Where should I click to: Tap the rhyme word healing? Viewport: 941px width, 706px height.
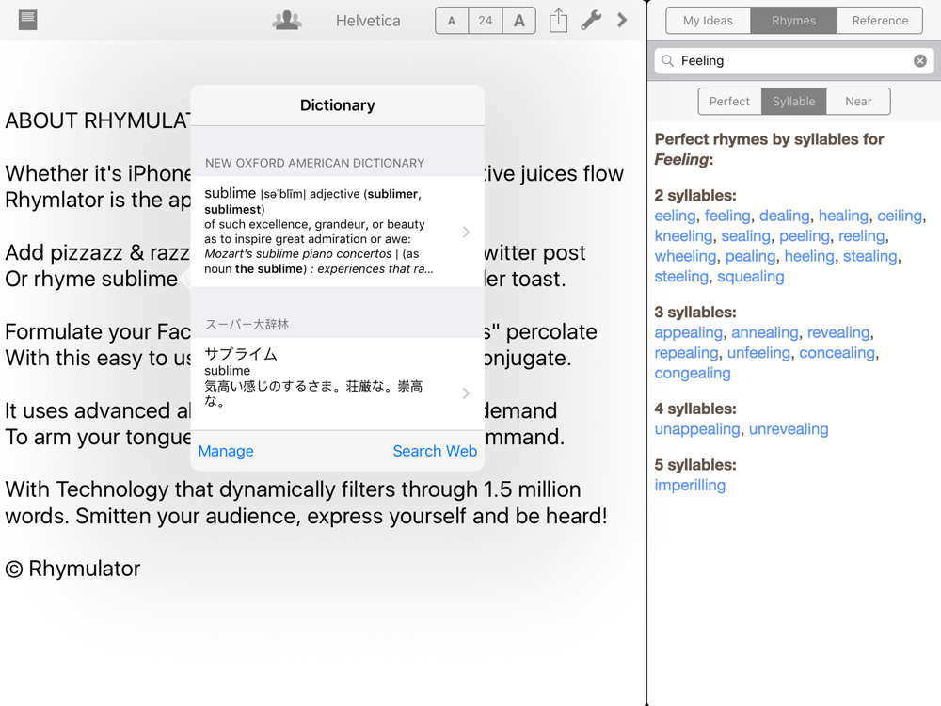[x=843, y=217]
